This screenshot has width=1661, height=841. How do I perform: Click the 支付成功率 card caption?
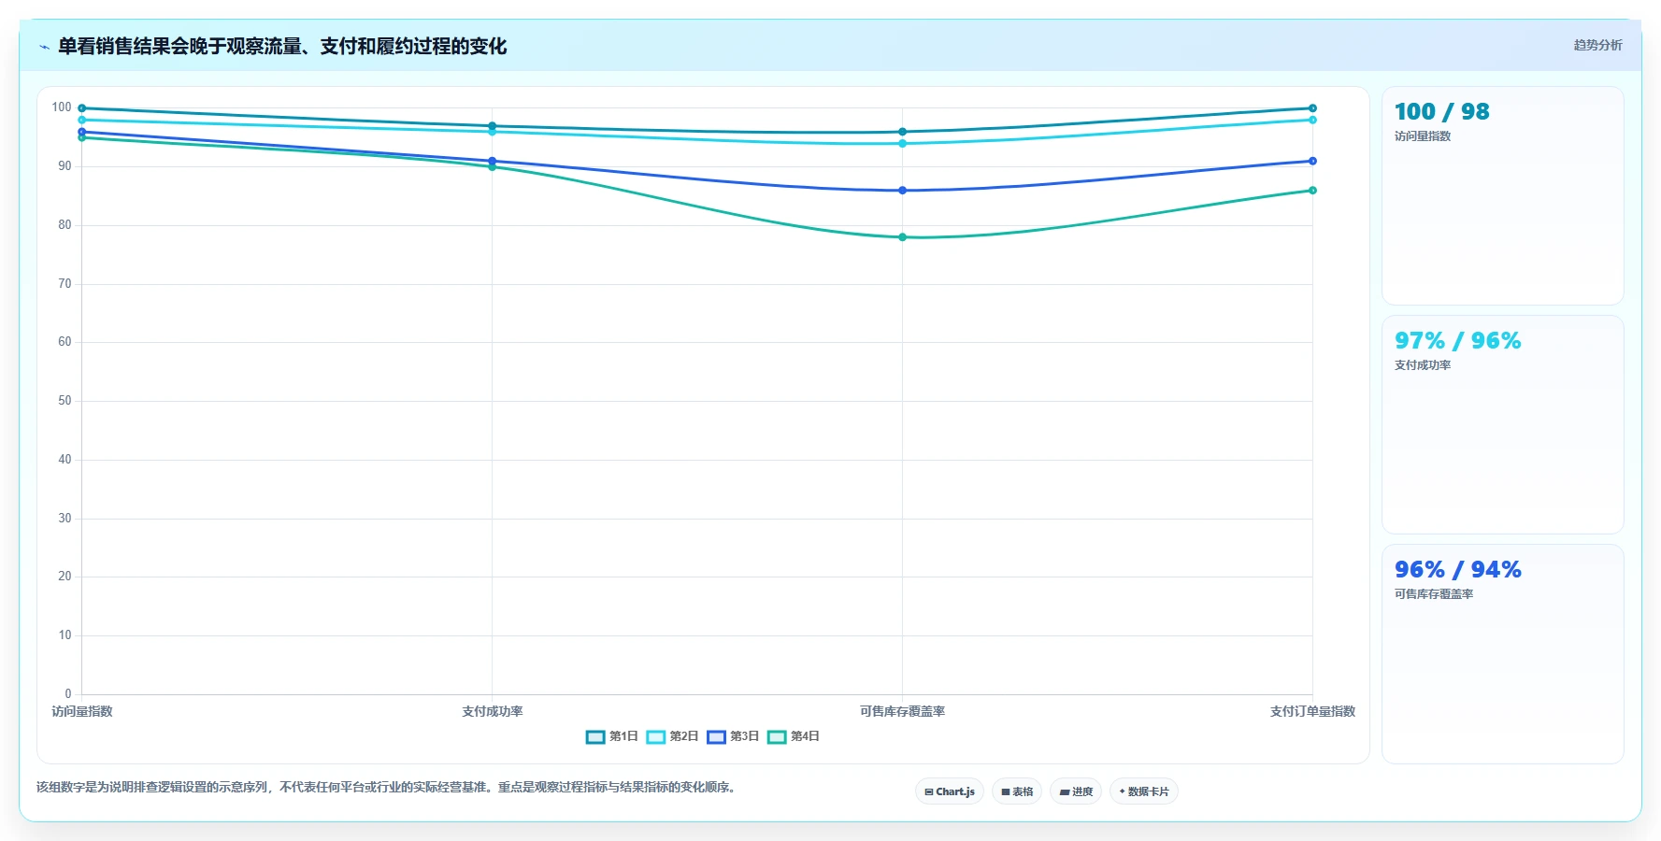click(x=1423, y=365)
